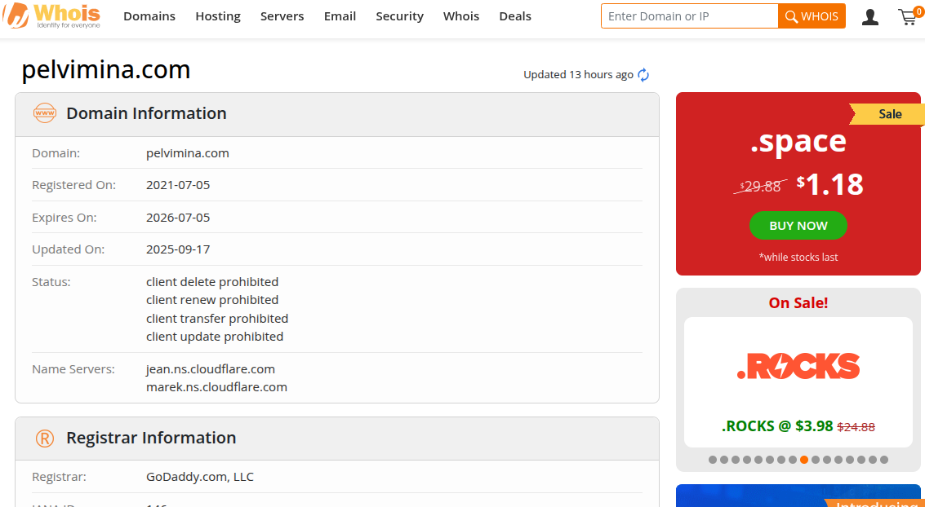Viewport: 925px width, 507px height.
Task: Click the Whois logo
Action: (51, 16)
